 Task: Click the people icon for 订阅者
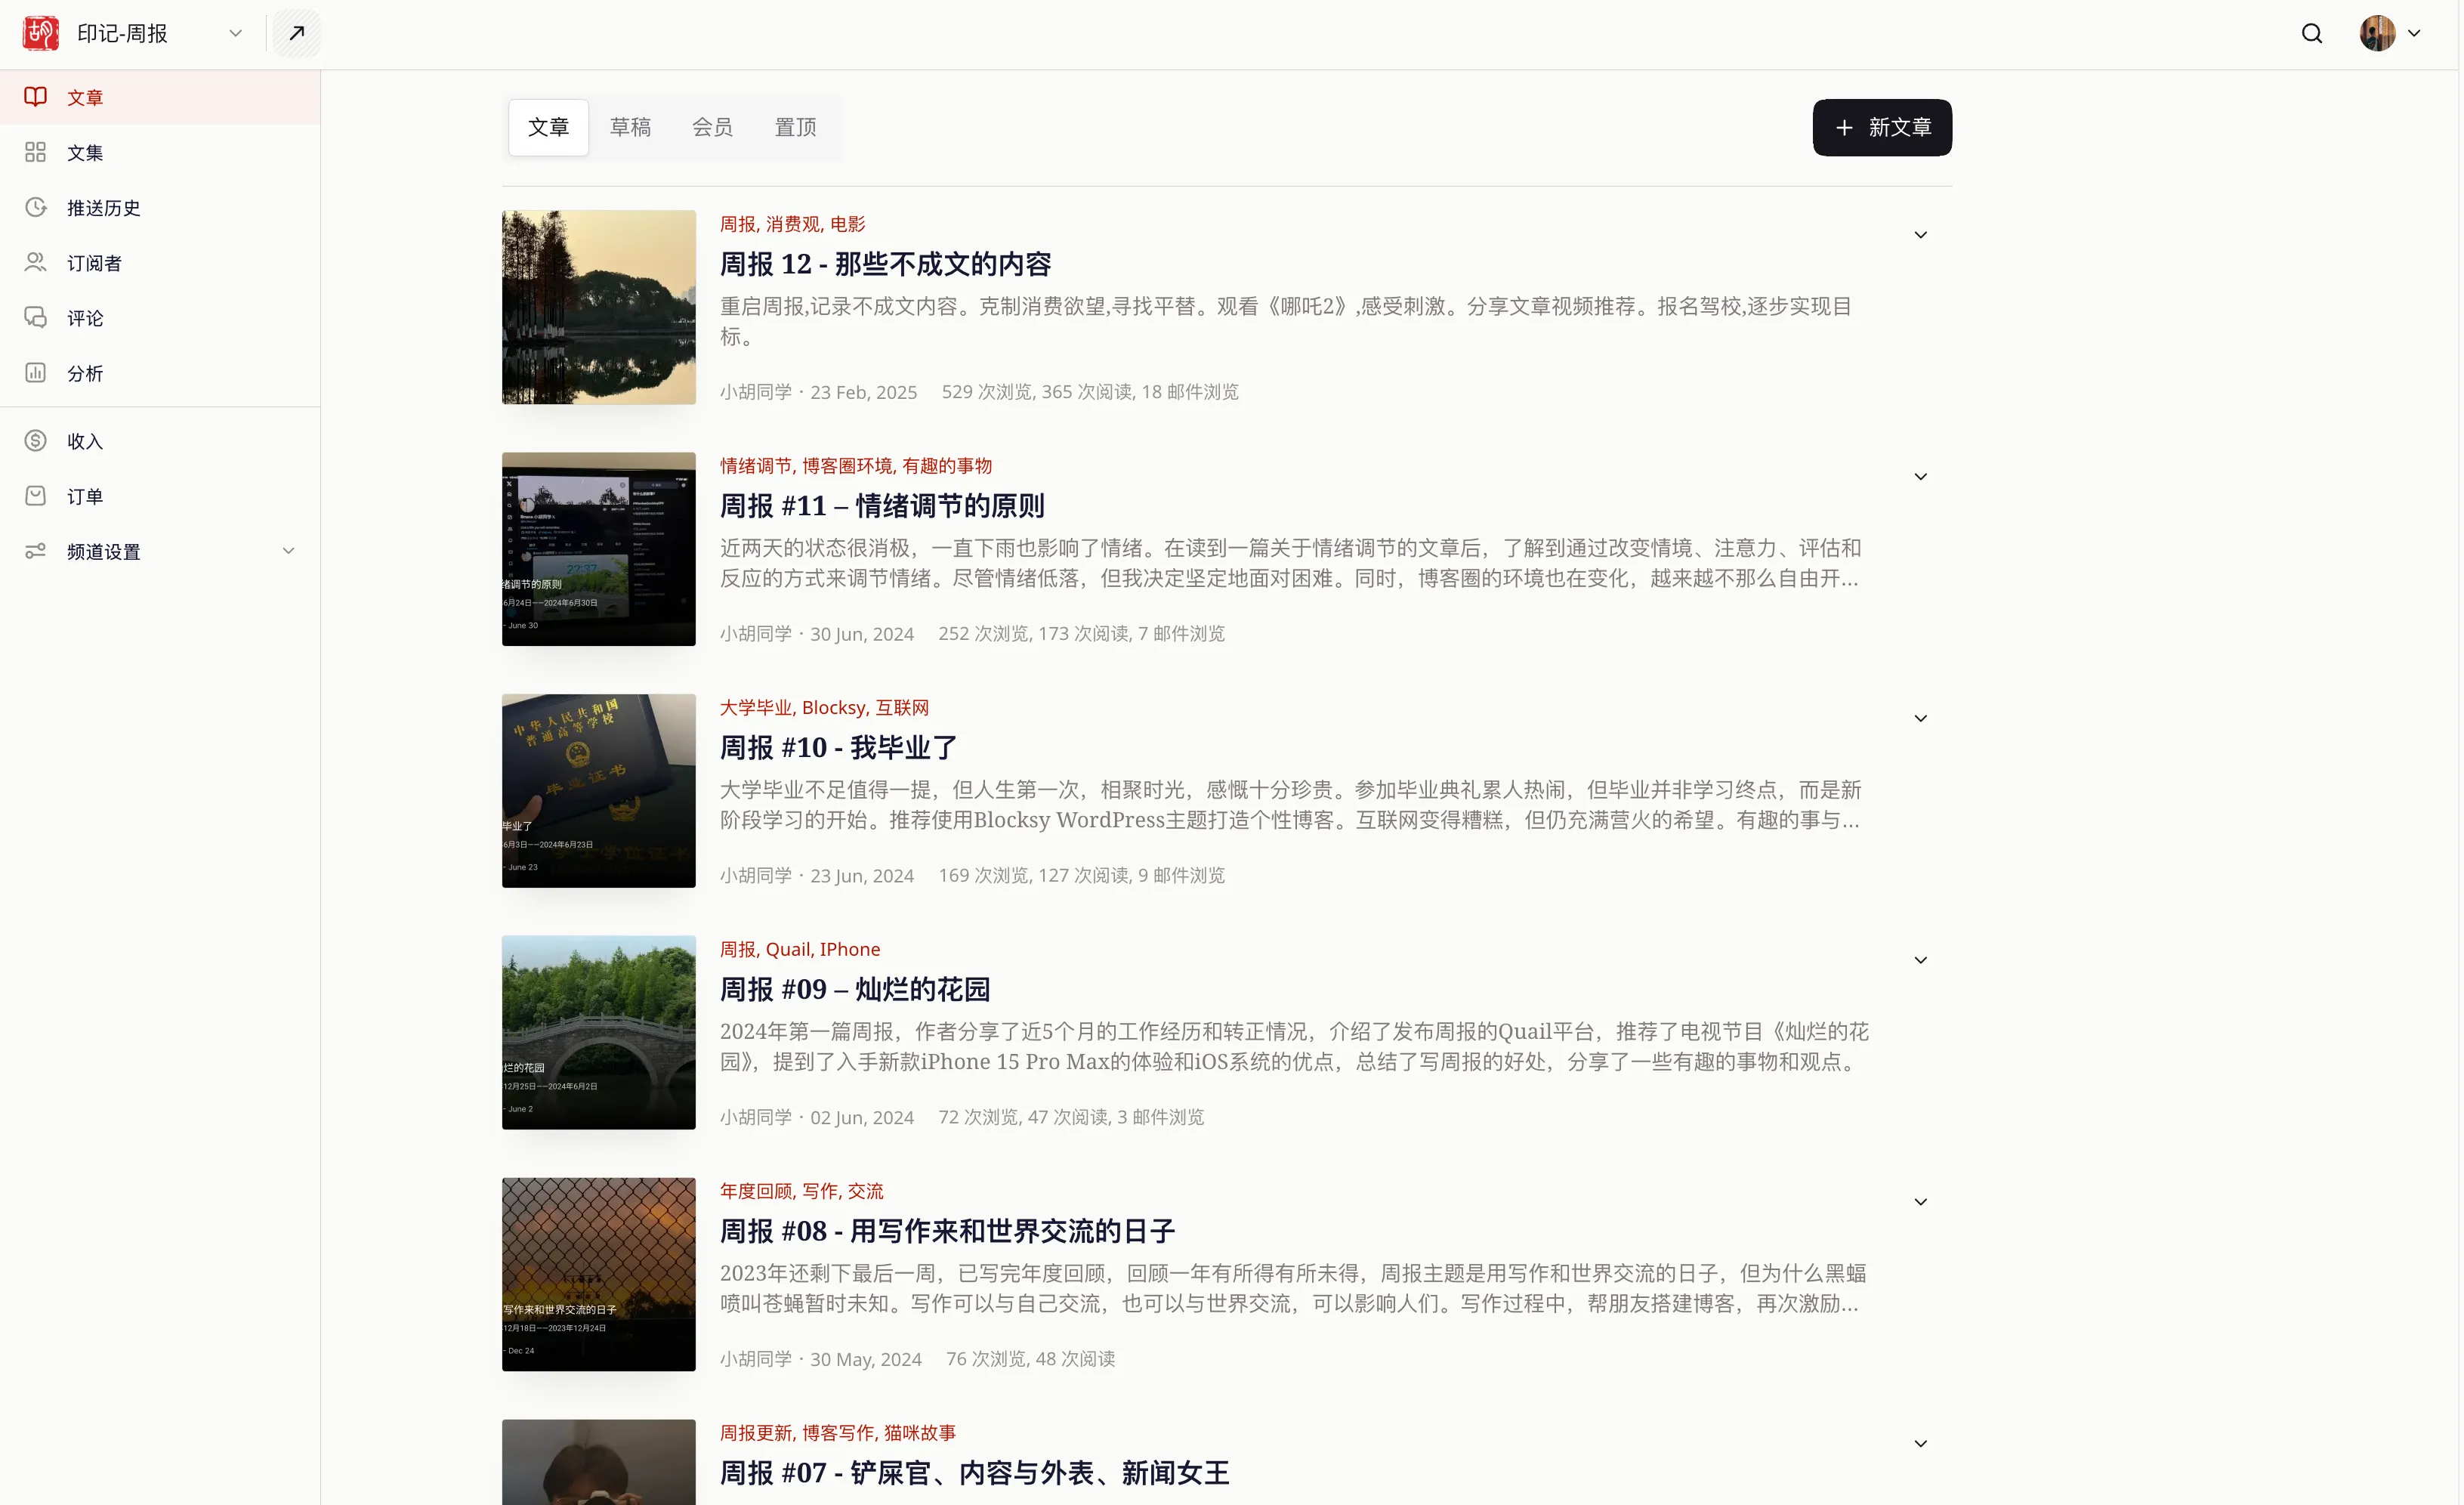click(36, 262)
